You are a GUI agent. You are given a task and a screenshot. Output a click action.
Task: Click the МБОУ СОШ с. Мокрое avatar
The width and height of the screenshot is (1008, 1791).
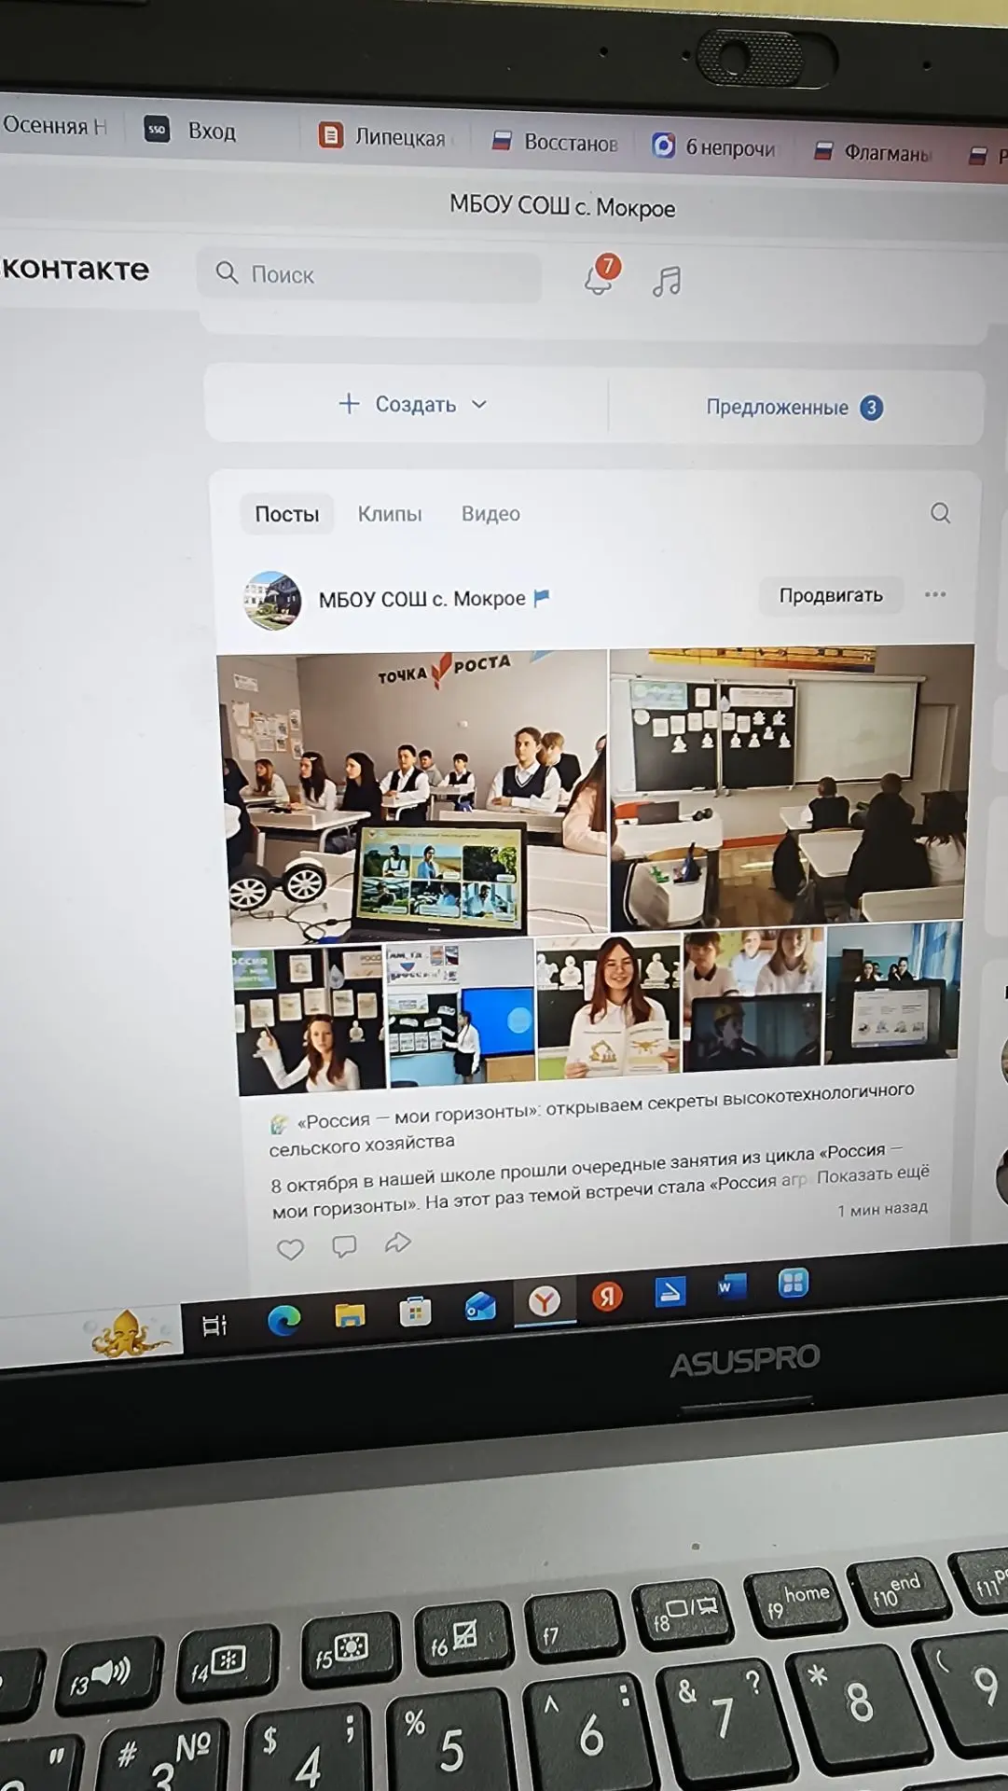(x=271, y=600)
